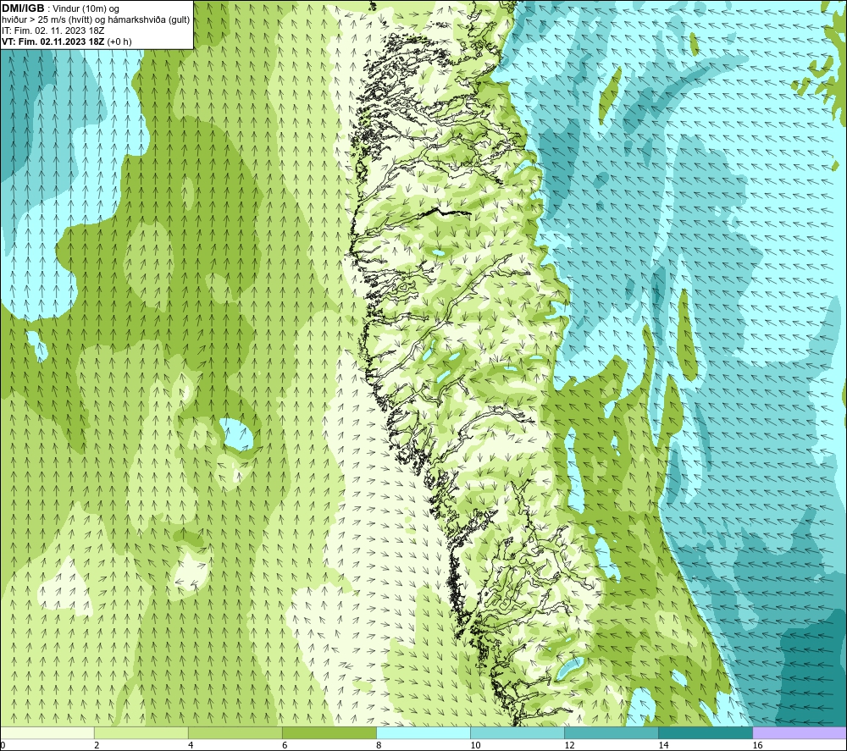847x751 pixels.
Task: Click the 14–16 m/s dark teal colorbar segment
Action: tap(705, 732)
